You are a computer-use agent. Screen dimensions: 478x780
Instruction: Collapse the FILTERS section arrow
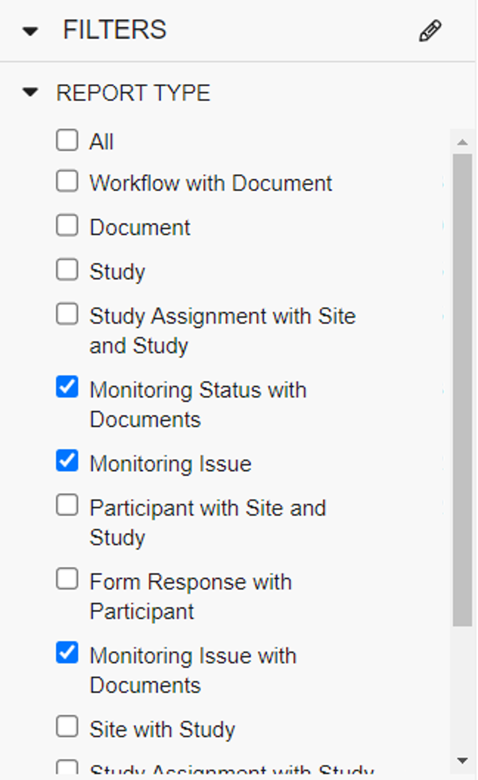point(30,31)
